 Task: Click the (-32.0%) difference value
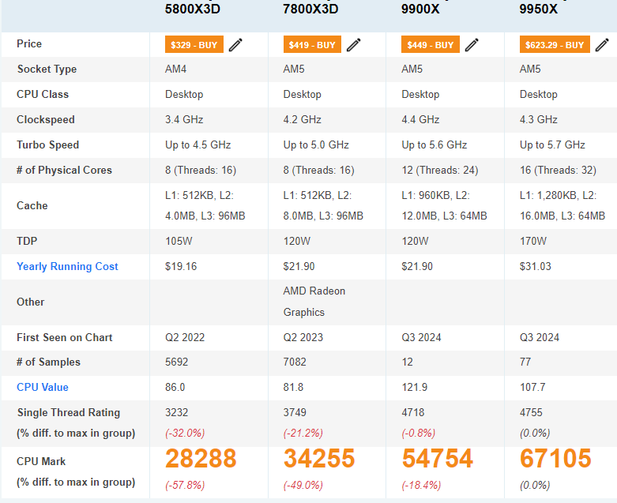pos(185,433)
